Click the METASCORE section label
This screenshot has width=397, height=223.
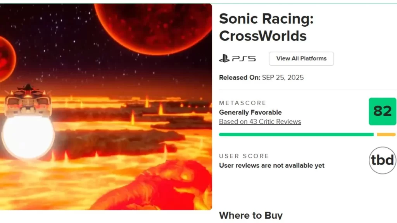[243, 103]
